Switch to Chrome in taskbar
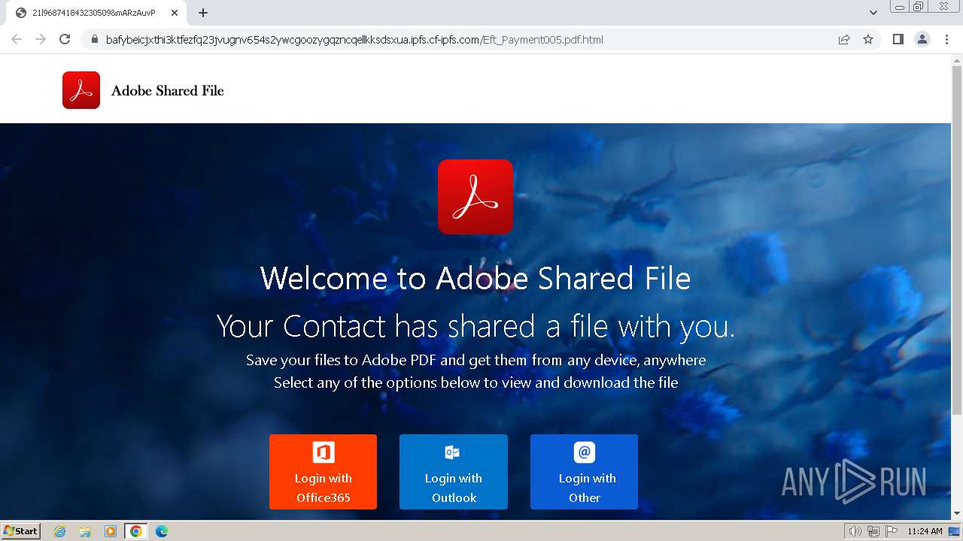 click(135, 531)
